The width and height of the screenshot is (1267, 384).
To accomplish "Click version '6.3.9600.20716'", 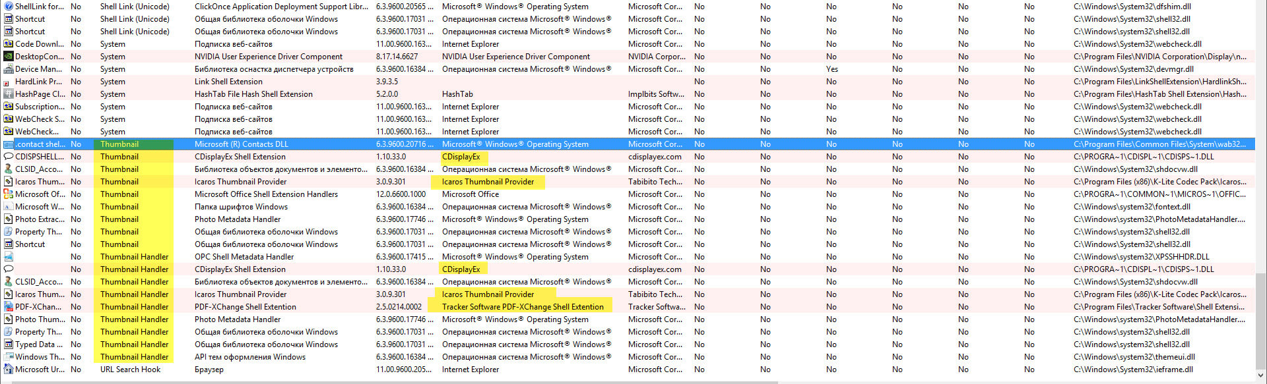I will point(405,144).
